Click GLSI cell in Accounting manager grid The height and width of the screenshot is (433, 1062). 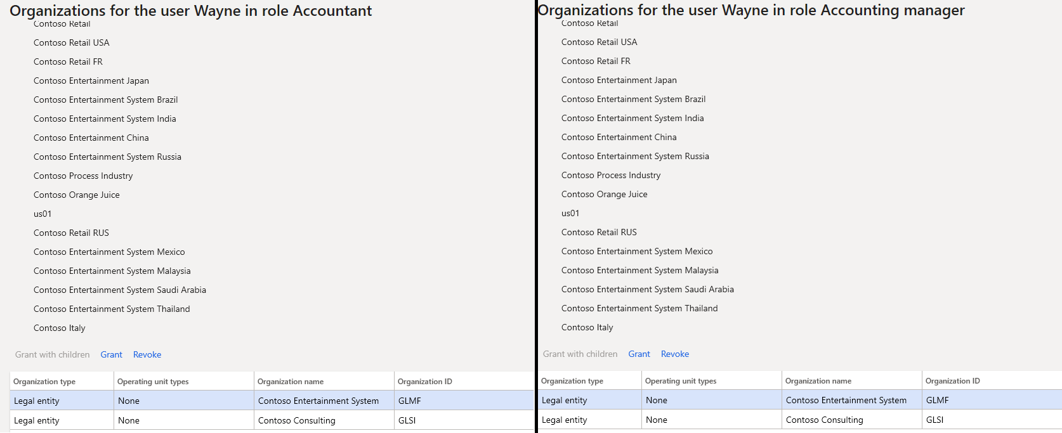[992, 420]
